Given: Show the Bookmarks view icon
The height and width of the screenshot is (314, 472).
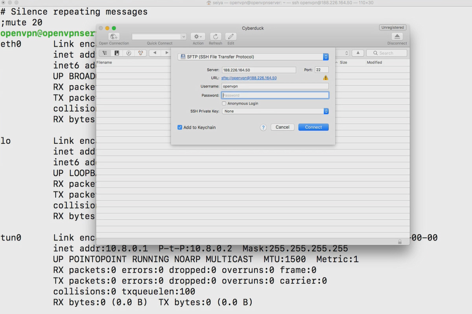Looking at the screenshot, I should [x=117, y=53].
